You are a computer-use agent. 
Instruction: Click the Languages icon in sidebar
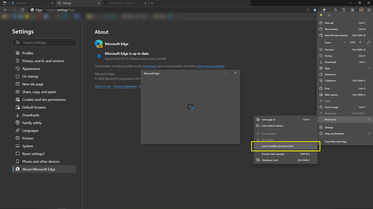coord(18,130)
